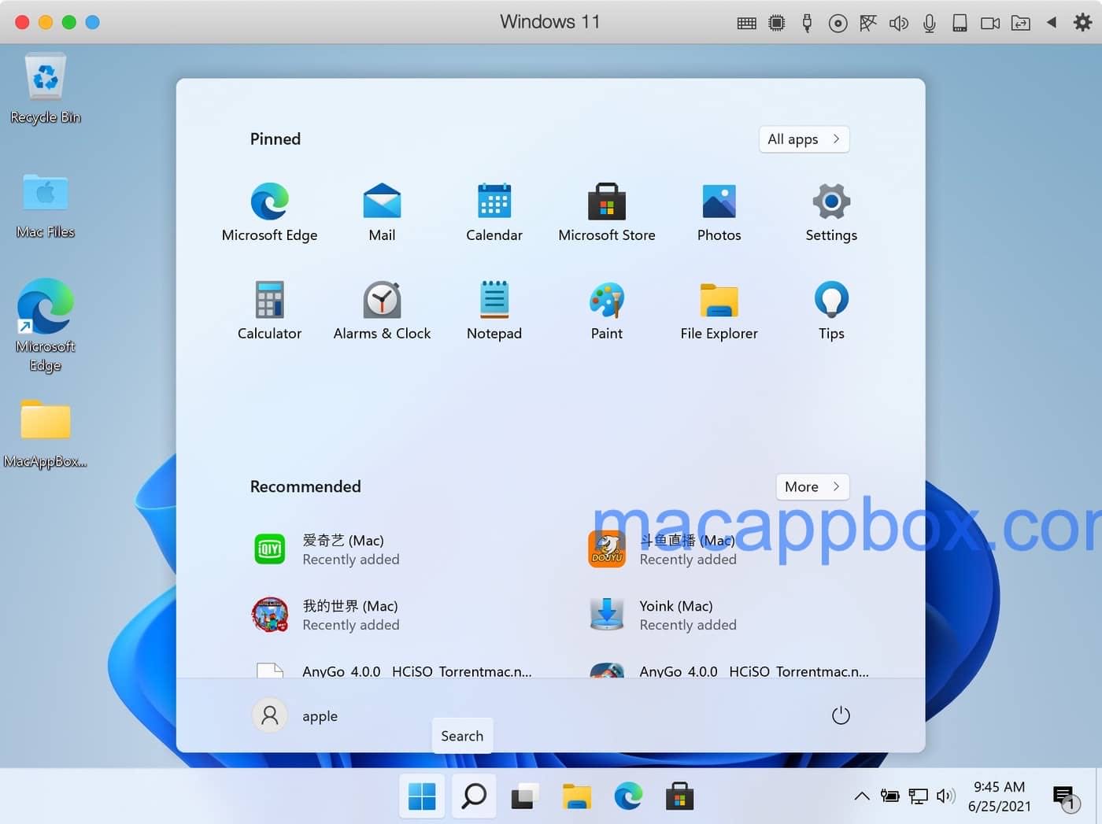This screenshot has height=824, width=1102.
Task: Open File Explorer pinned app
Action: click(x=719, y=311)
